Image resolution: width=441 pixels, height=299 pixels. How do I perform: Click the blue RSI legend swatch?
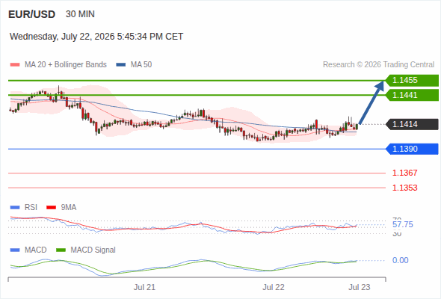point(15,208)
